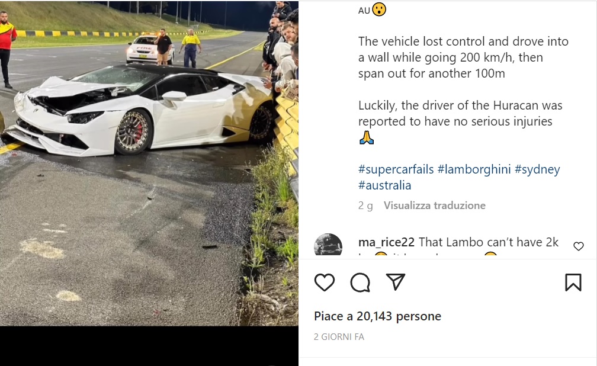This screenshot has width=597, height=366.
Task: Save post with bookmark icon
Action: tap(573, 282)
